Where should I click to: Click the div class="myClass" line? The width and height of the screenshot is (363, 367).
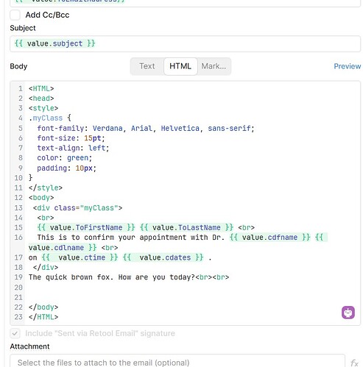(x=77, y=208)
